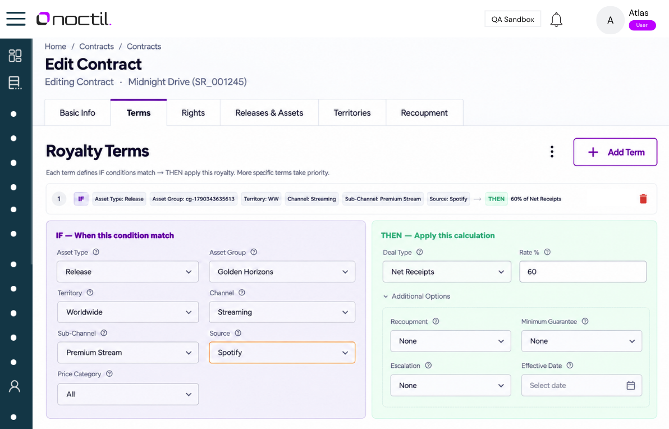This screenshot has width=669, height=429.
Task: Open the user profile icon in sidebar
Action: coord(15,386)
